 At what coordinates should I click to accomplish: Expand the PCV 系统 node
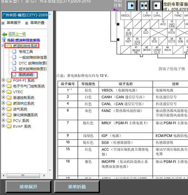(x=4, y=120)
